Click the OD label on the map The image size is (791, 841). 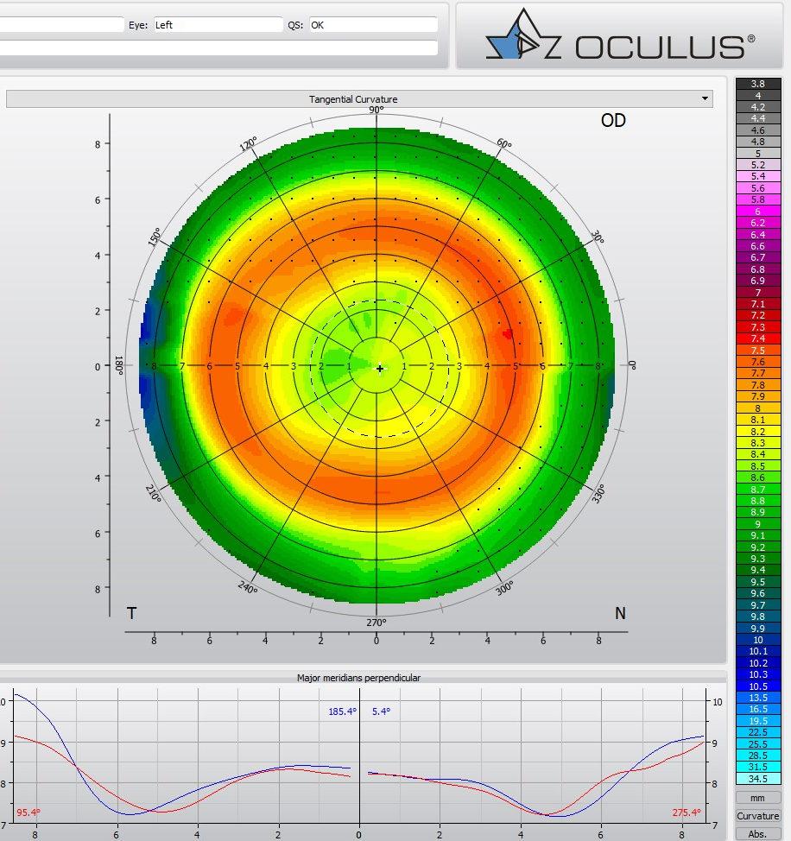click(x=613, y=121)
